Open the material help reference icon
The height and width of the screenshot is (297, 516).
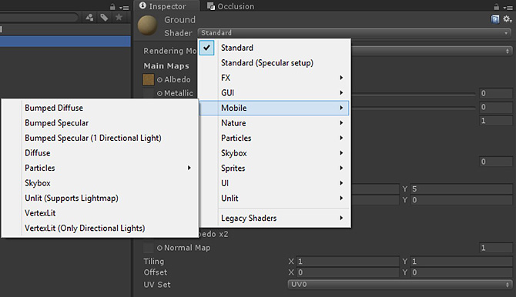point(495,19)
